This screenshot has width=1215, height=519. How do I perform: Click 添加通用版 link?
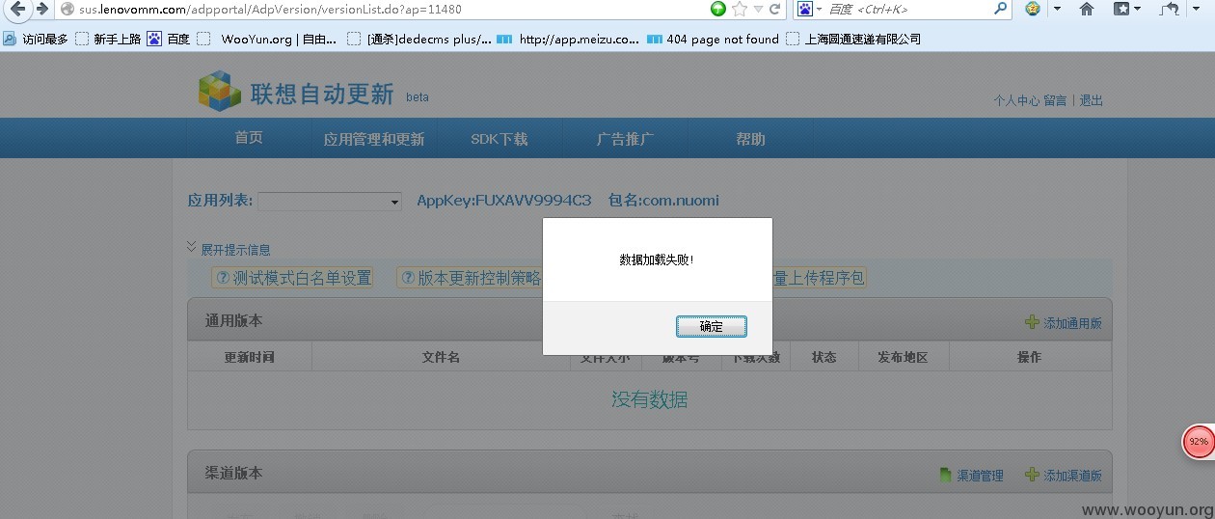tap(1072, 324)
